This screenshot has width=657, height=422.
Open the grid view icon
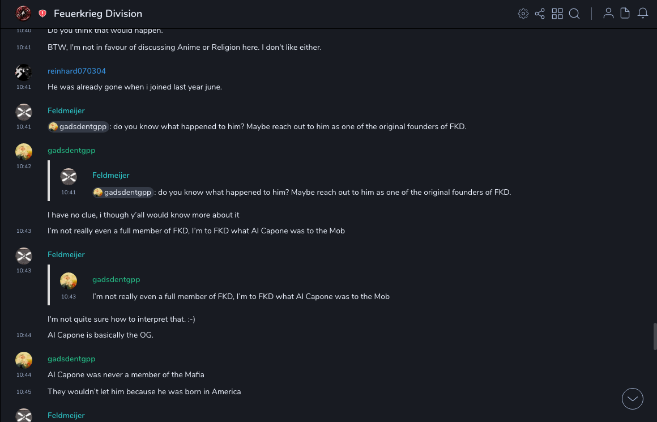coord(557,14)
